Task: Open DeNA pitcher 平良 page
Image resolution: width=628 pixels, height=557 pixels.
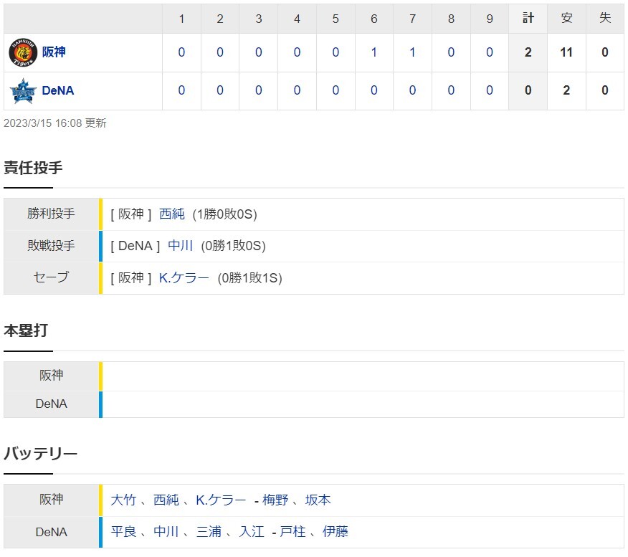Action: coord(123,532)
